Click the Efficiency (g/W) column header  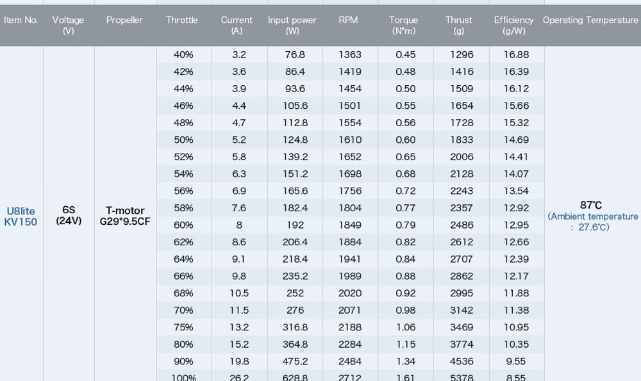(x=514, y=26)
